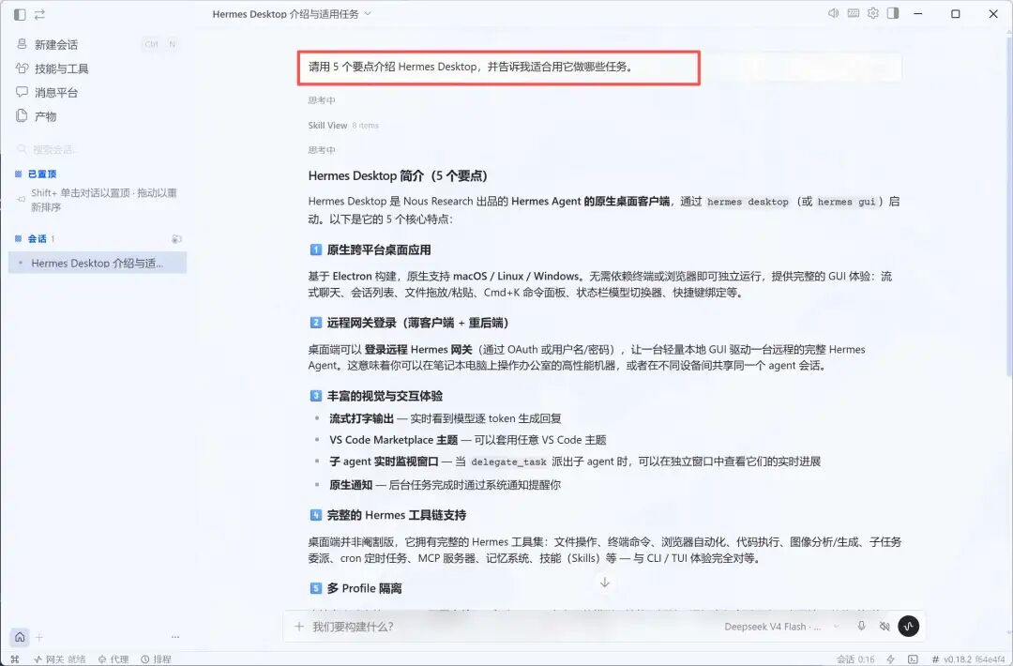The width and height of the screenshot is (1013, 666).
Task: Minimize the Hermes Desktop window
Action: pos(918,13)
